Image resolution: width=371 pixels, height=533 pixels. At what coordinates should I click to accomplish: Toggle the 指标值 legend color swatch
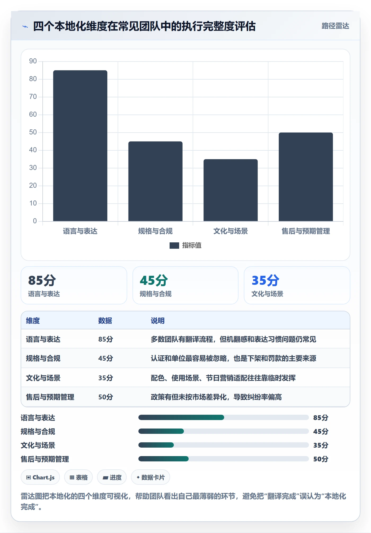tap(174, 246)
